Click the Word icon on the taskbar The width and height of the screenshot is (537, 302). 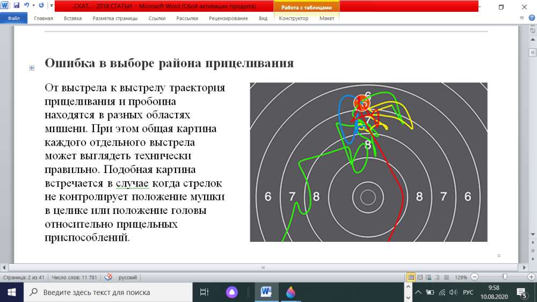coord(266,292)
